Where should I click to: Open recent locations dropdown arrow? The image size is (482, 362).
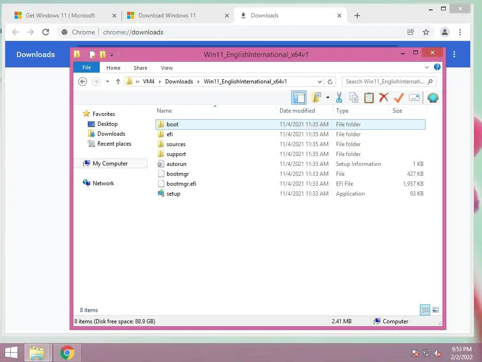tap(107, 82)
